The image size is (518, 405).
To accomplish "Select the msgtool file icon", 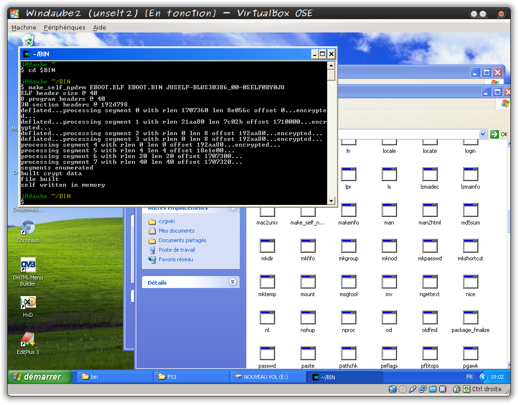I will tap(349, 282).
